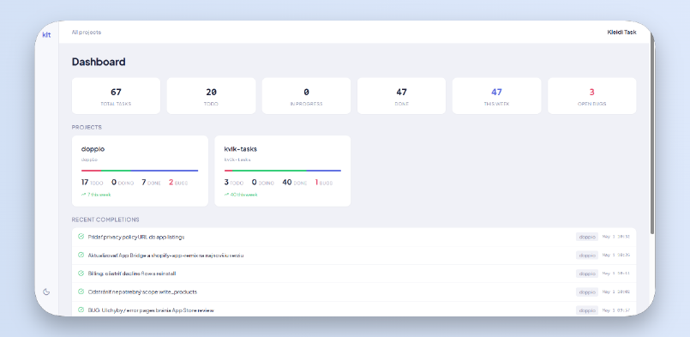The image size is (690, 337).
Task: Click '40 this week' text in kvik-tasks card
Action: click(x=243, y=195)
